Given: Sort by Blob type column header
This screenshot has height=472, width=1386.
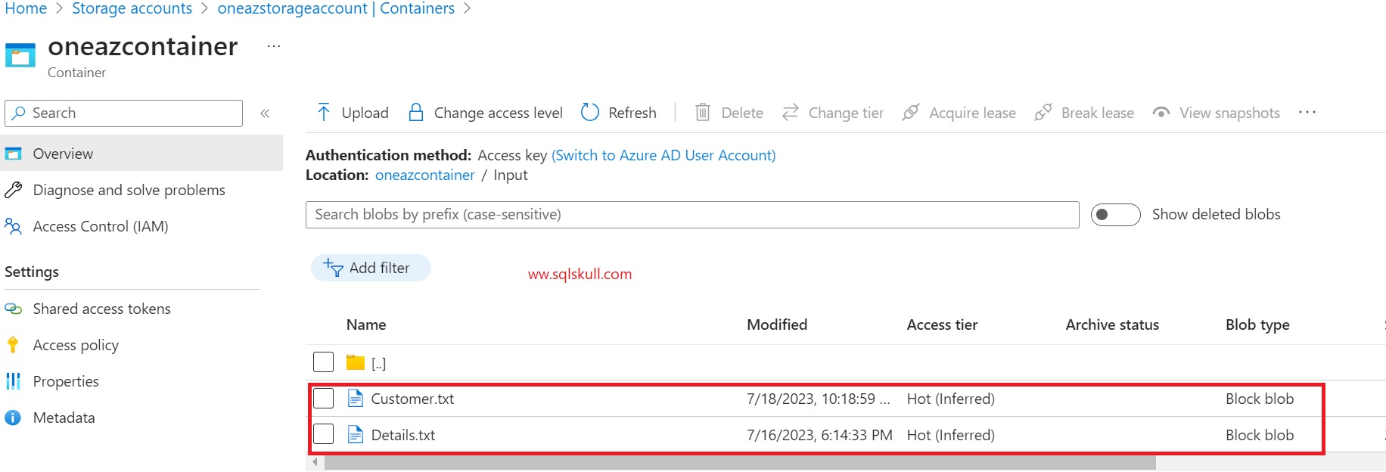Looking at the screenshot, I should (x=1257, y=324).
